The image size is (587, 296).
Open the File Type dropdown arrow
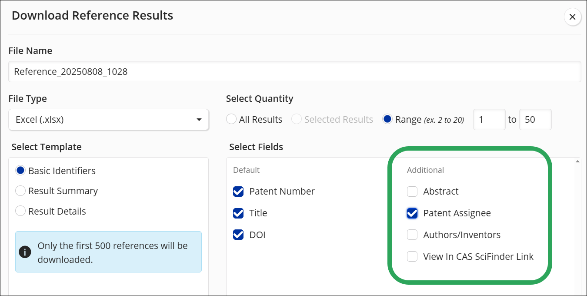tap(199, 119)
